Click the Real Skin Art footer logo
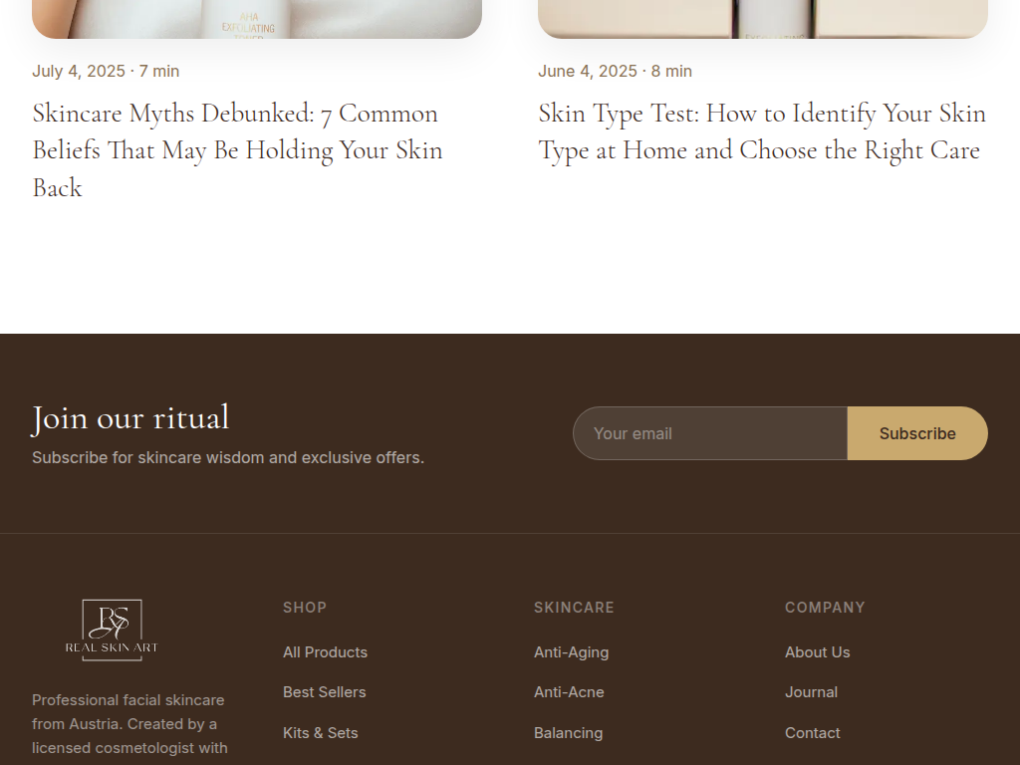The height and width of the screenshot is (765, 1020). pos(112,630)
